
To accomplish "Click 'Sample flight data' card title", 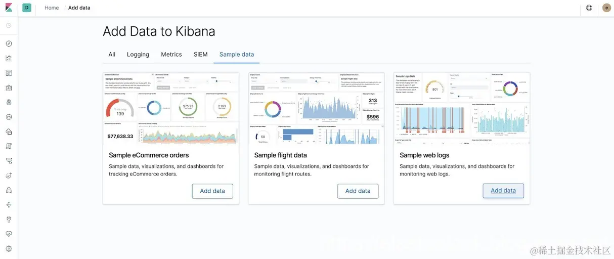I will [x=281, y=155].
